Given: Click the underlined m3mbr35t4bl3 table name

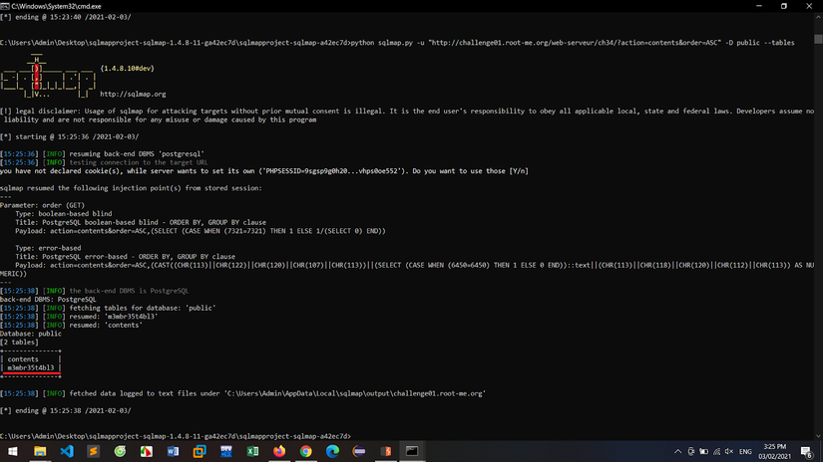Looking at the screenshot, I should point(31,367).
